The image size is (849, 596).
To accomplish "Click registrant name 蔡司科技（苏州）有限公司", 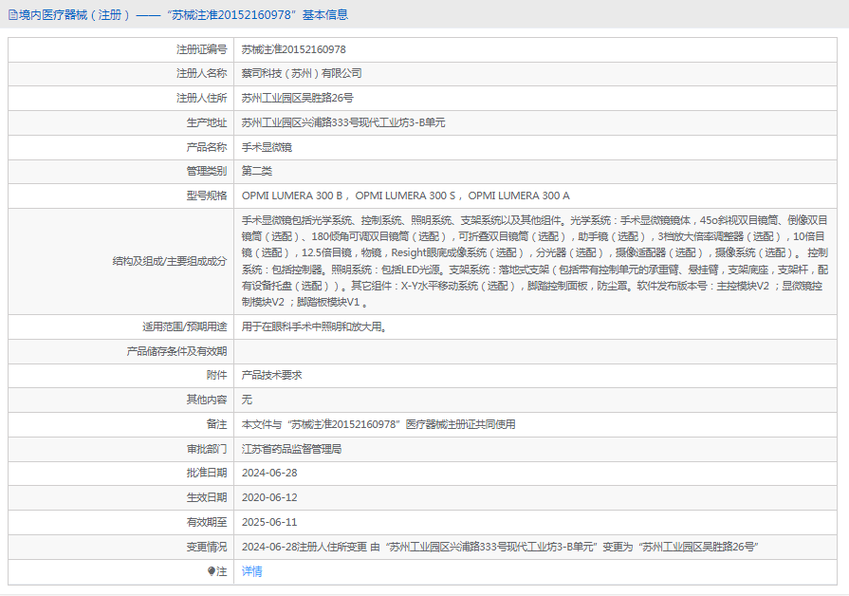I will tap(302, 73).
